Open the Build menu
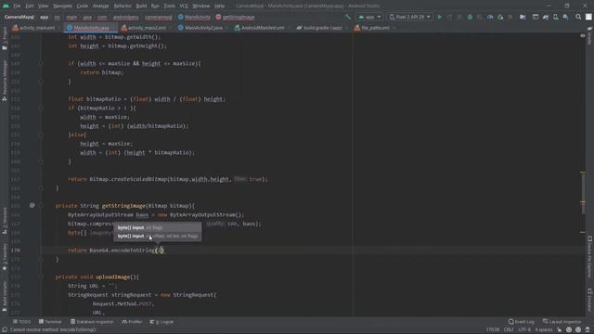 coord(141,6)
